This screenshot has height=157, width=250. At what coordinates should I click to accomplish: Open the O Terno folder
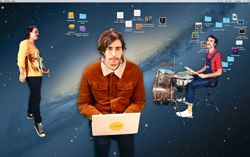point(226,21)
